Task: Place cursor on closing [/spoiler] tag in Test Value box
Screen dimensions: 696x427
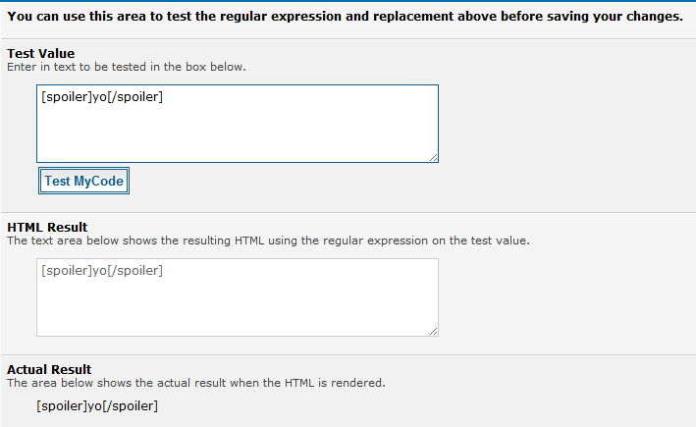Action: pos(134,97)
